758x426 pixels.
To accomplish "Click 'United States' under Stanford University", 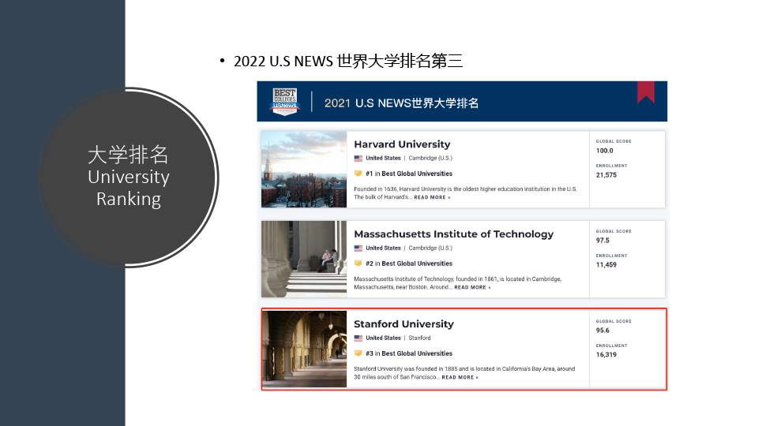I will [383, 338].
